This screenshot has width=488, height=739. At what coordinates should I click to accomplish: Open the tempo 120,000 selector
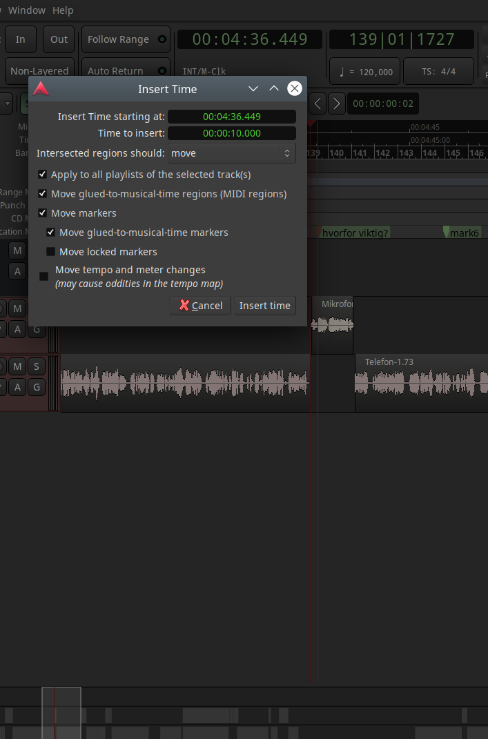pyautogui.click(x=366, y=72)
